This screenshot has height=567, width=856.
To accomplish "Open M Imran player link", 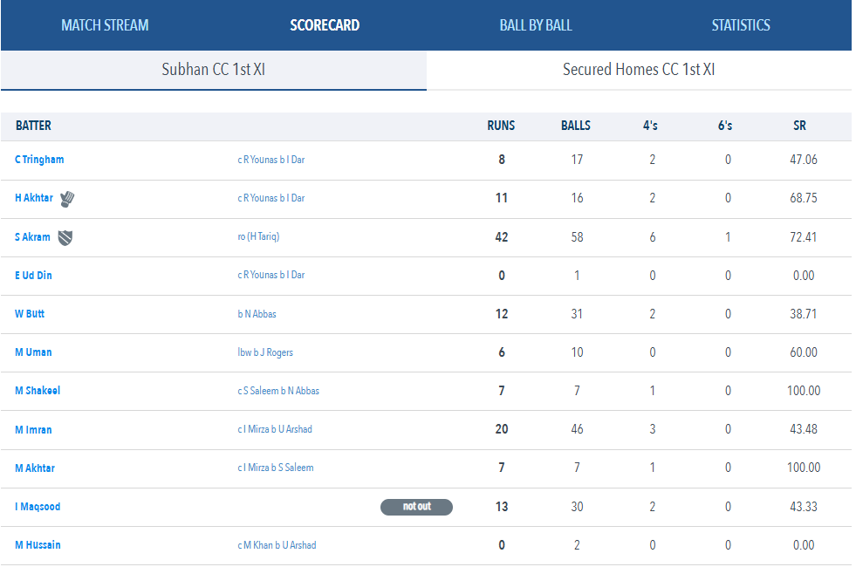I will 33,430.
